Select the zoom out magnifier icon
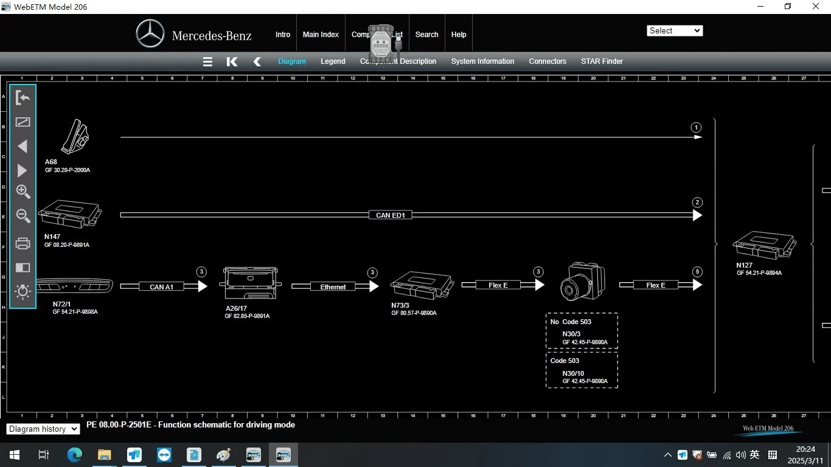Screen dimensions: 831x467 (x=23, y=216)
